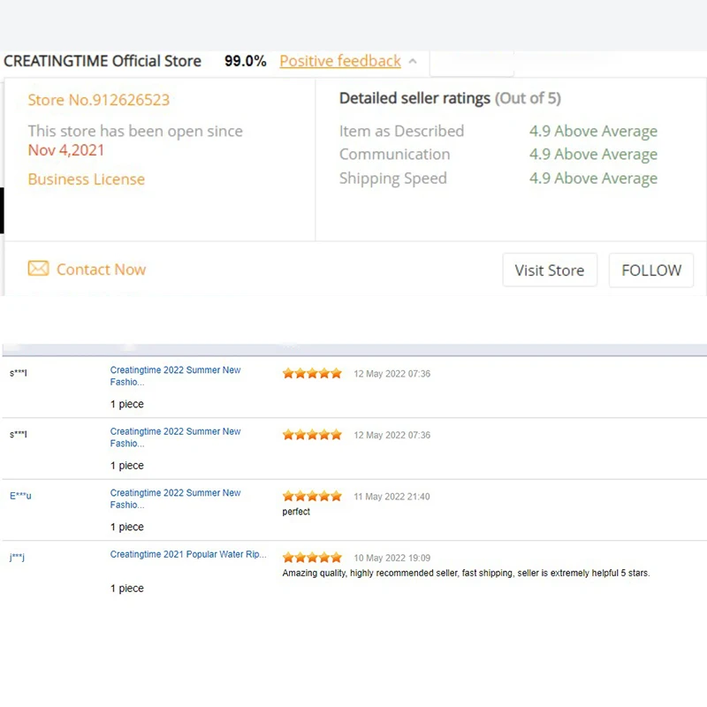Image resolution: width=707 pixels, height=707 pixels.
Task: Open the Visit Store button
Action: pos(550,270)
